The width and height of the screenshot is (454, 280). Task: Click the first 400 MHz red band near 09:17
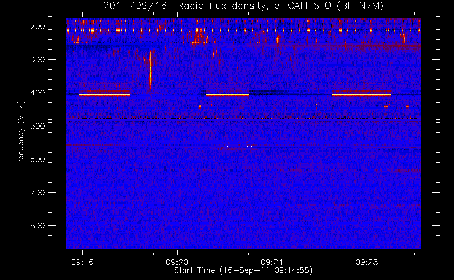104,95
